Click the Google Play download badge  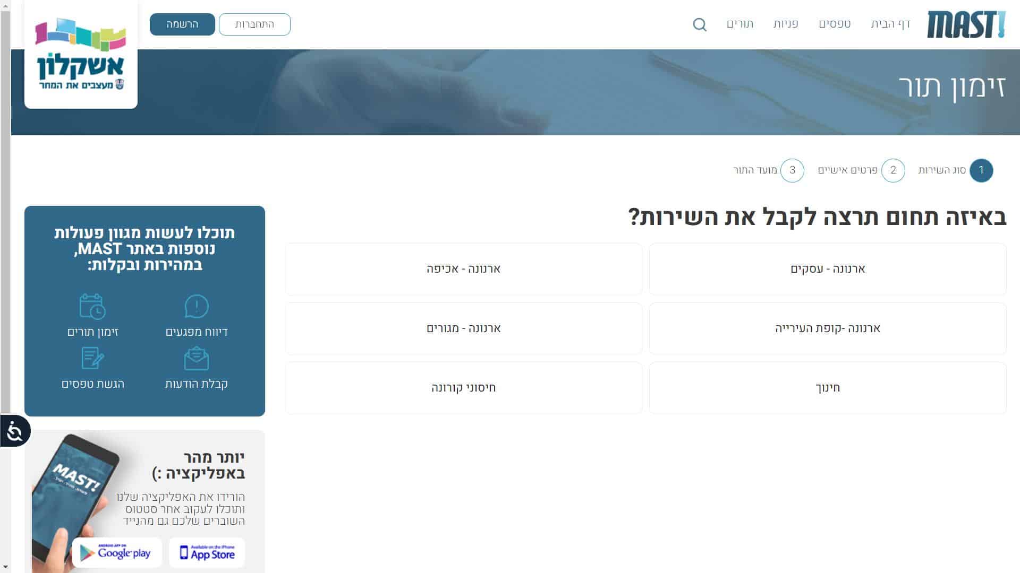point(117,552)
